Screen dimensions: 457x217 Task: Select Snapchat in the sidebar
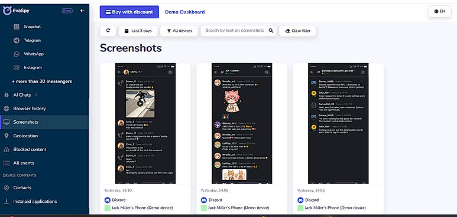click(33, 27)
